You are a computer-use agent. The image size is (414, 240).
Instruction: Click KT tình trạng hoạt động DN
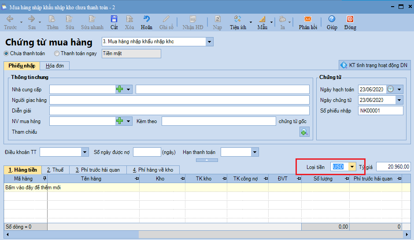coord(375,65)
